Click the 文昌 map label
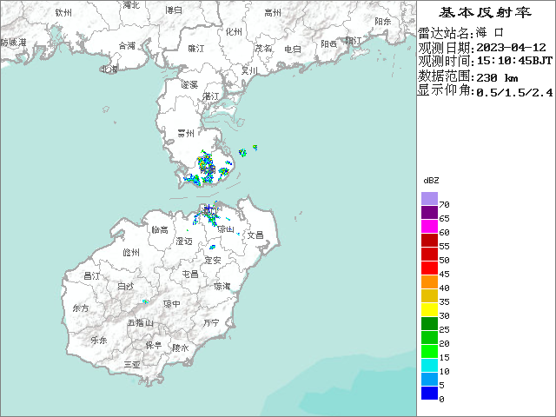The height and width of the screenshot is (417, 556). (255, 235)
